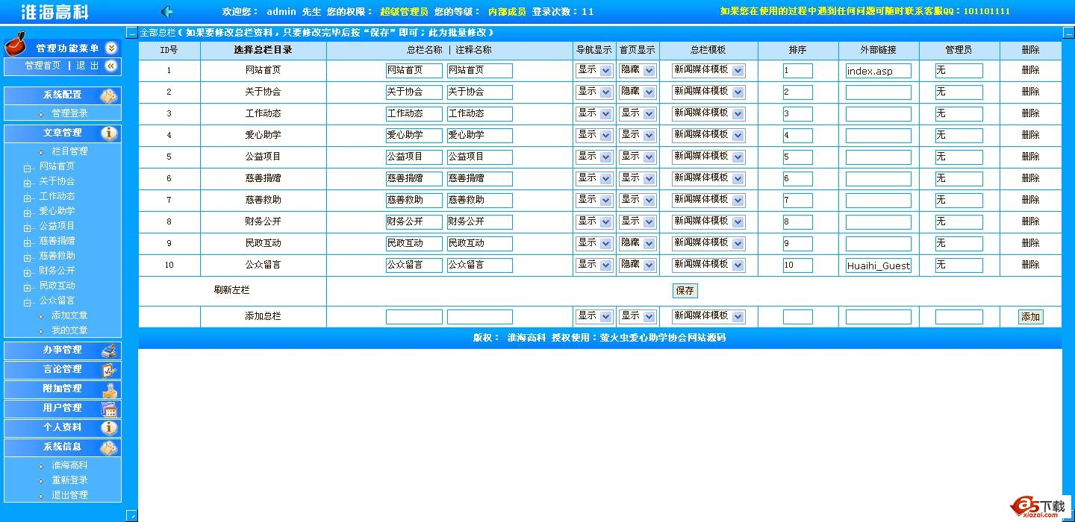This screenshot has height=522, width=1075.
Task: Click 淮海高科 link under 系统信息
Action: pyautogui.click(x=69, y=465)
